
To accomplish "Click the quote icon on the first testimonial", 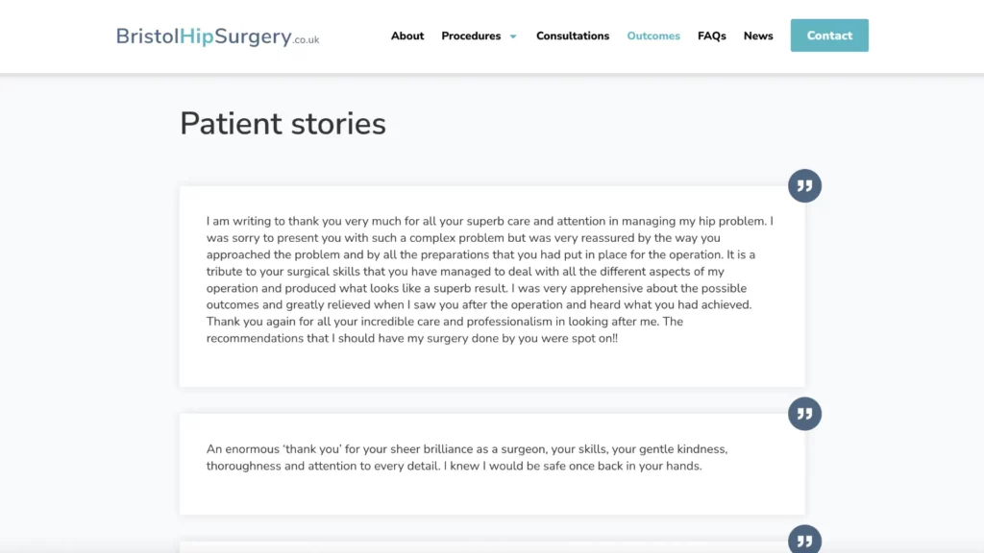I will click(x=804, y=186).
